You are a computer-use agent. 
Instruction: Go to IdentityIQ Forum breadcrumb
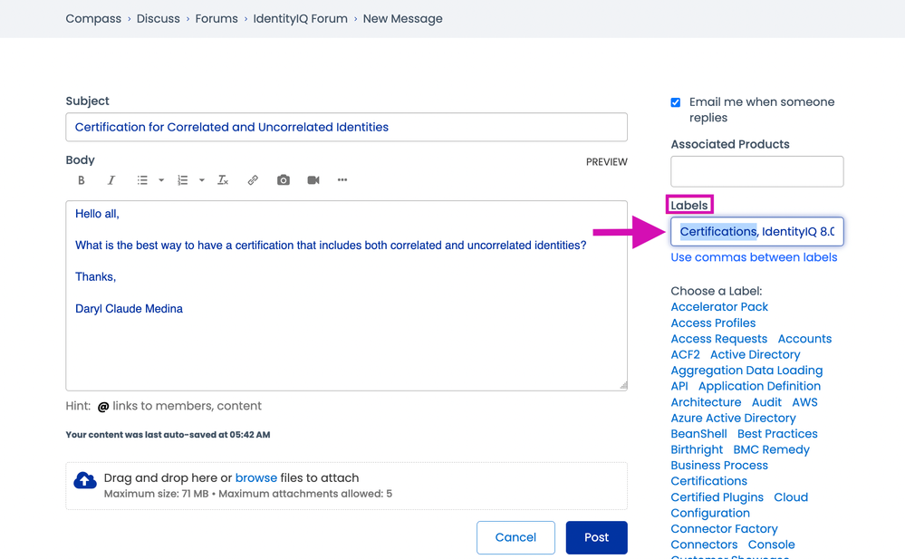click(x=300, y=18)
